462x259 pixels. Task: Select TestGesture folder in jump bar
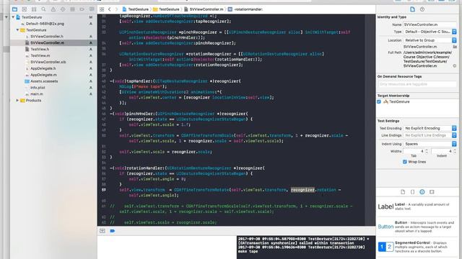point(166,9)
